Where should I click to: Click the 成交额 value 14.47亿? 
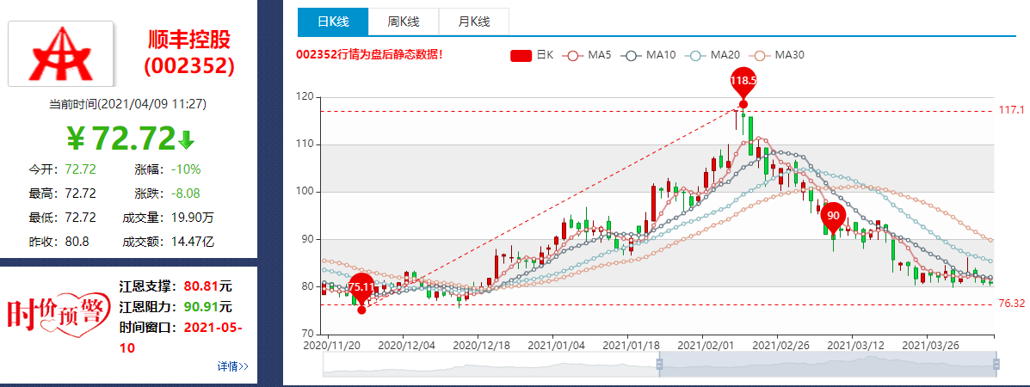coord(193,241)
